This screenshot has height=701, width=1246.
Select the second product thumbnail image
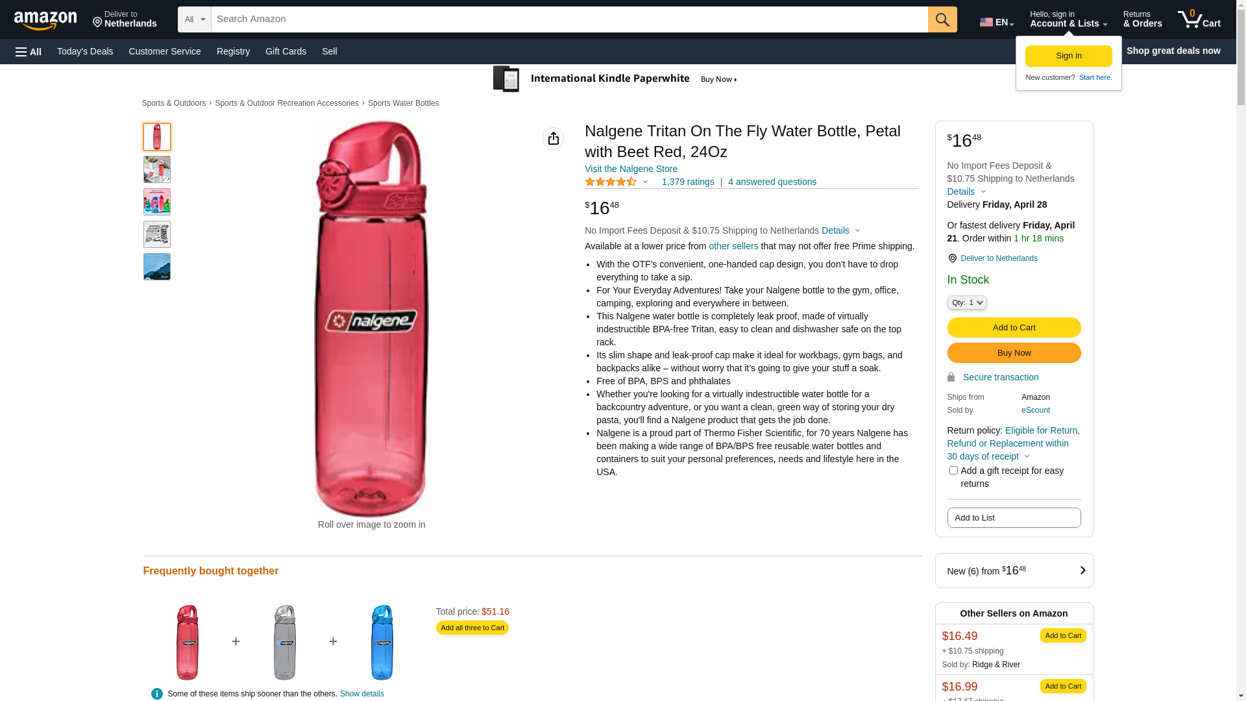click(x=157, y=169)
